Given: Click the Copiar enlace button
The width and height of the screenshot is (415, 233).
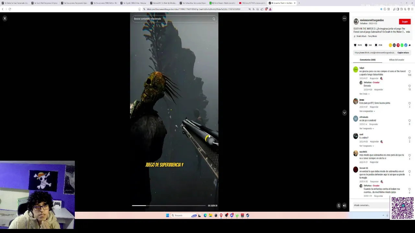Looking at the screenshot, I should point(403,53).
